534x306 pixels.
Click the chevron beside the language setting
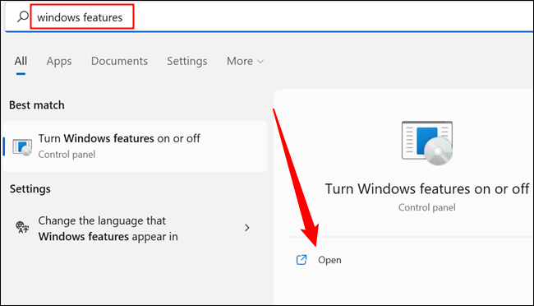247,228
